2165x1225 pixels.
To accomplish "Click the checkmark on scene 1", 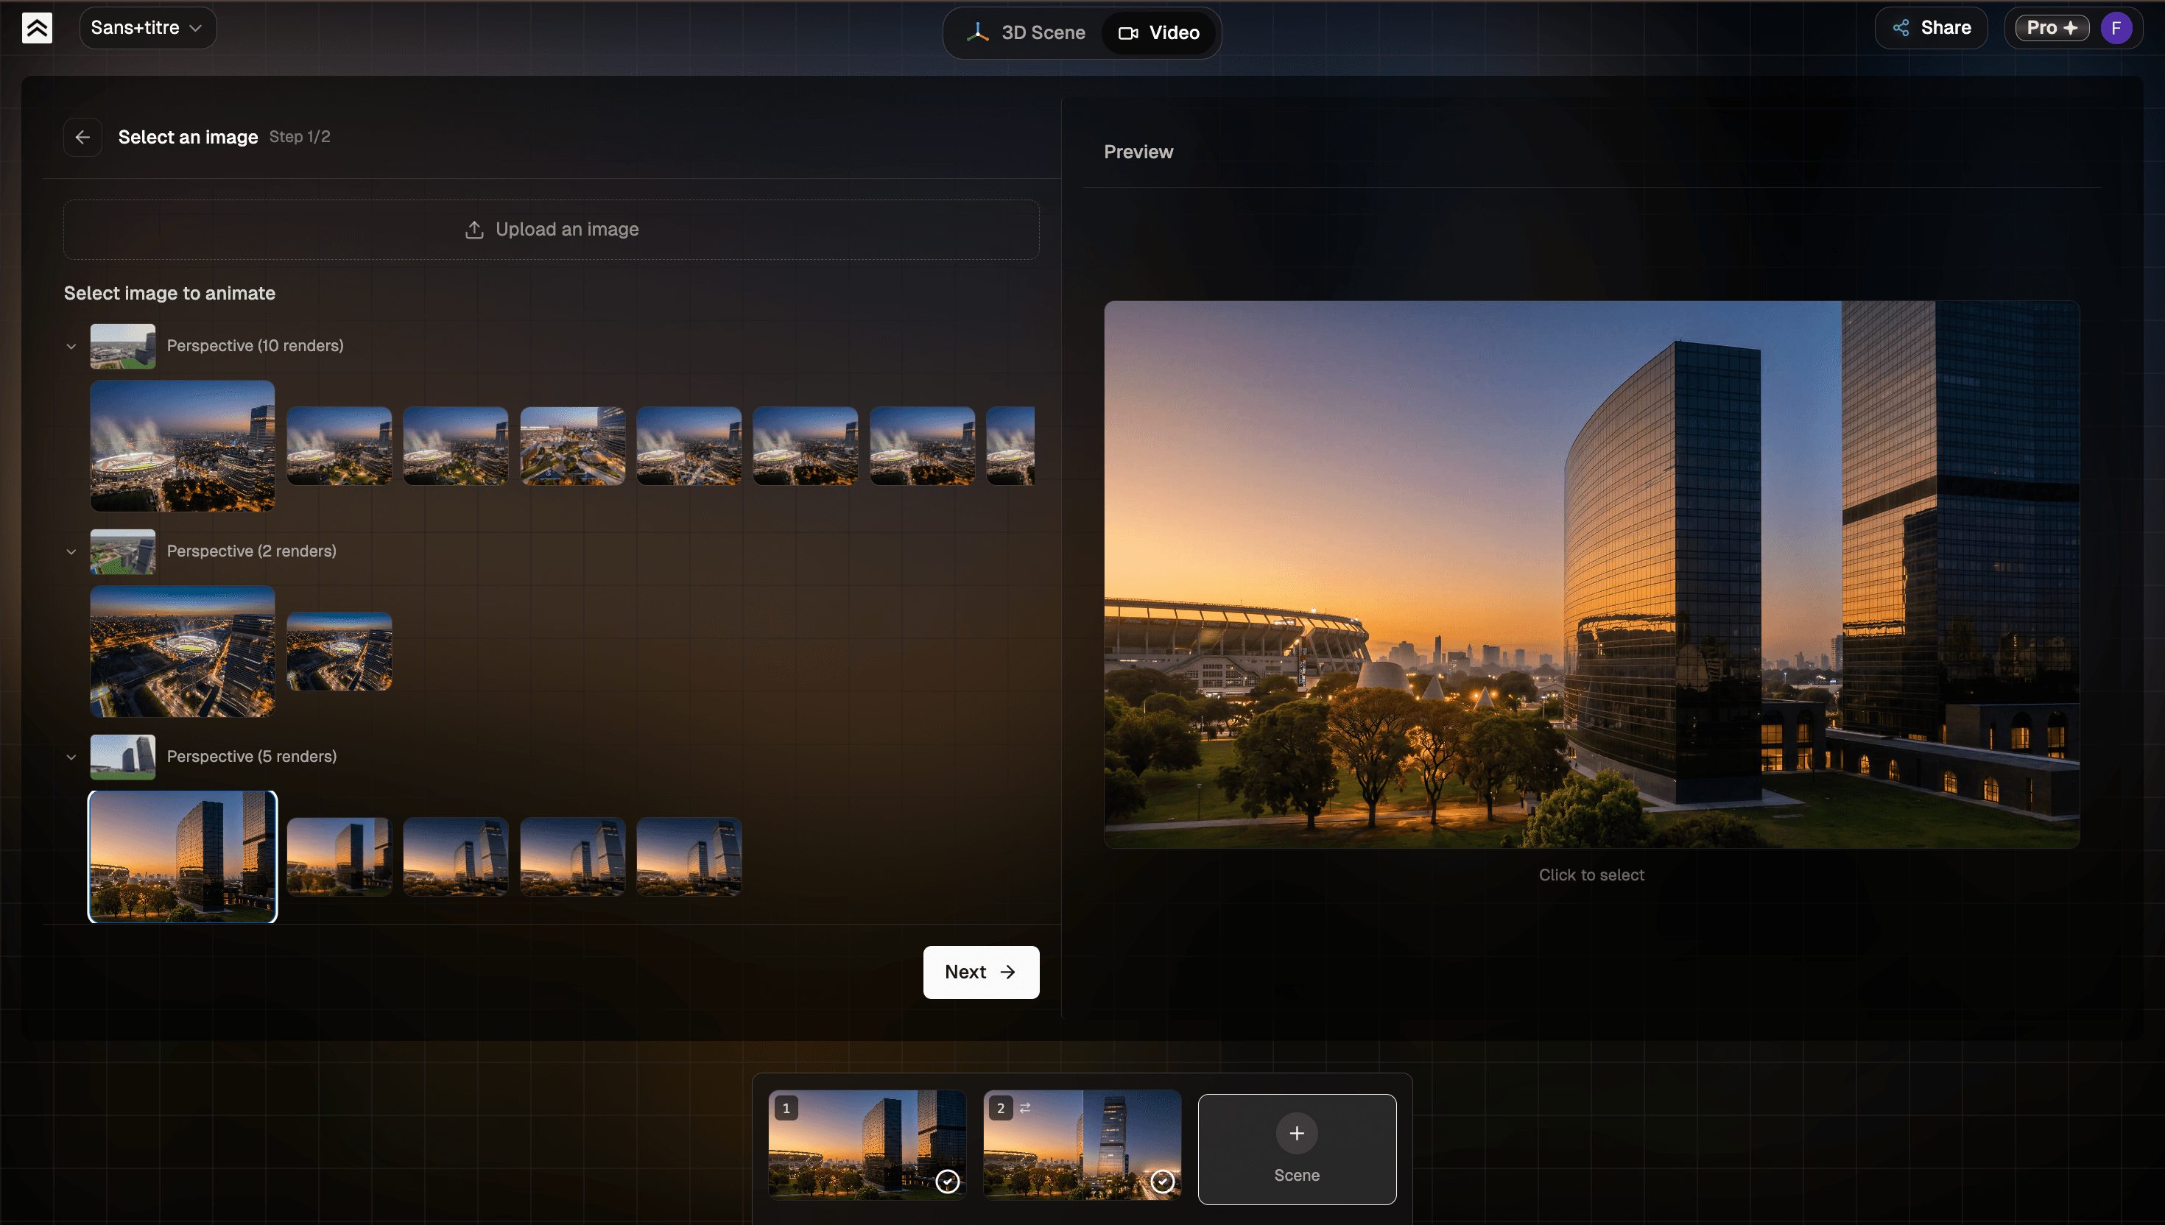I will [x=948, y=1182].
